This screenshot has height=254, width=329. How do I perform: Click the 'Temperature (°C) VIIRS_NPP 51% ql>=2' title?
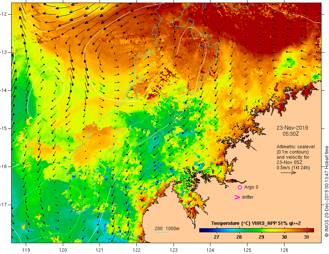click(256, 223)
